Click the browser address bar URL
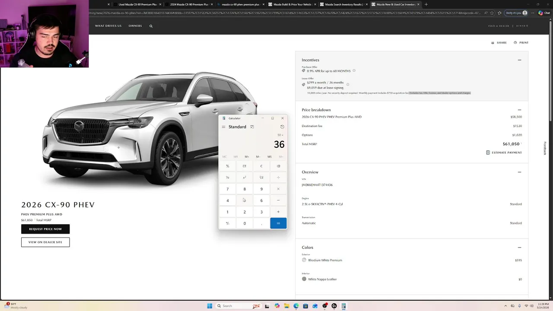553x311 pixels. click(x=285, y=13)
